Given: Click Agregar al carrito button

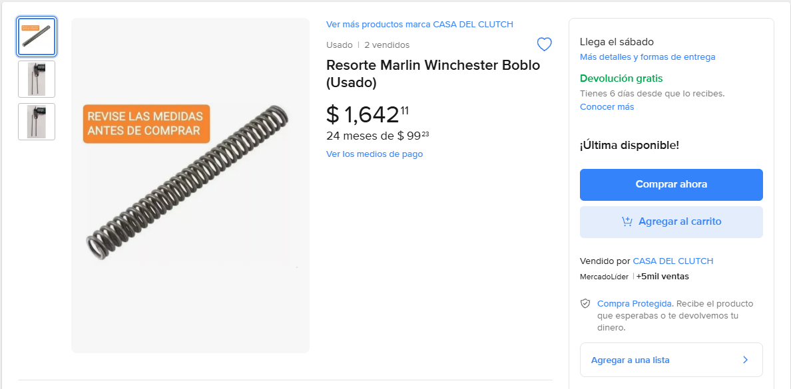Looking at the screenshot, I should [671, 222].
